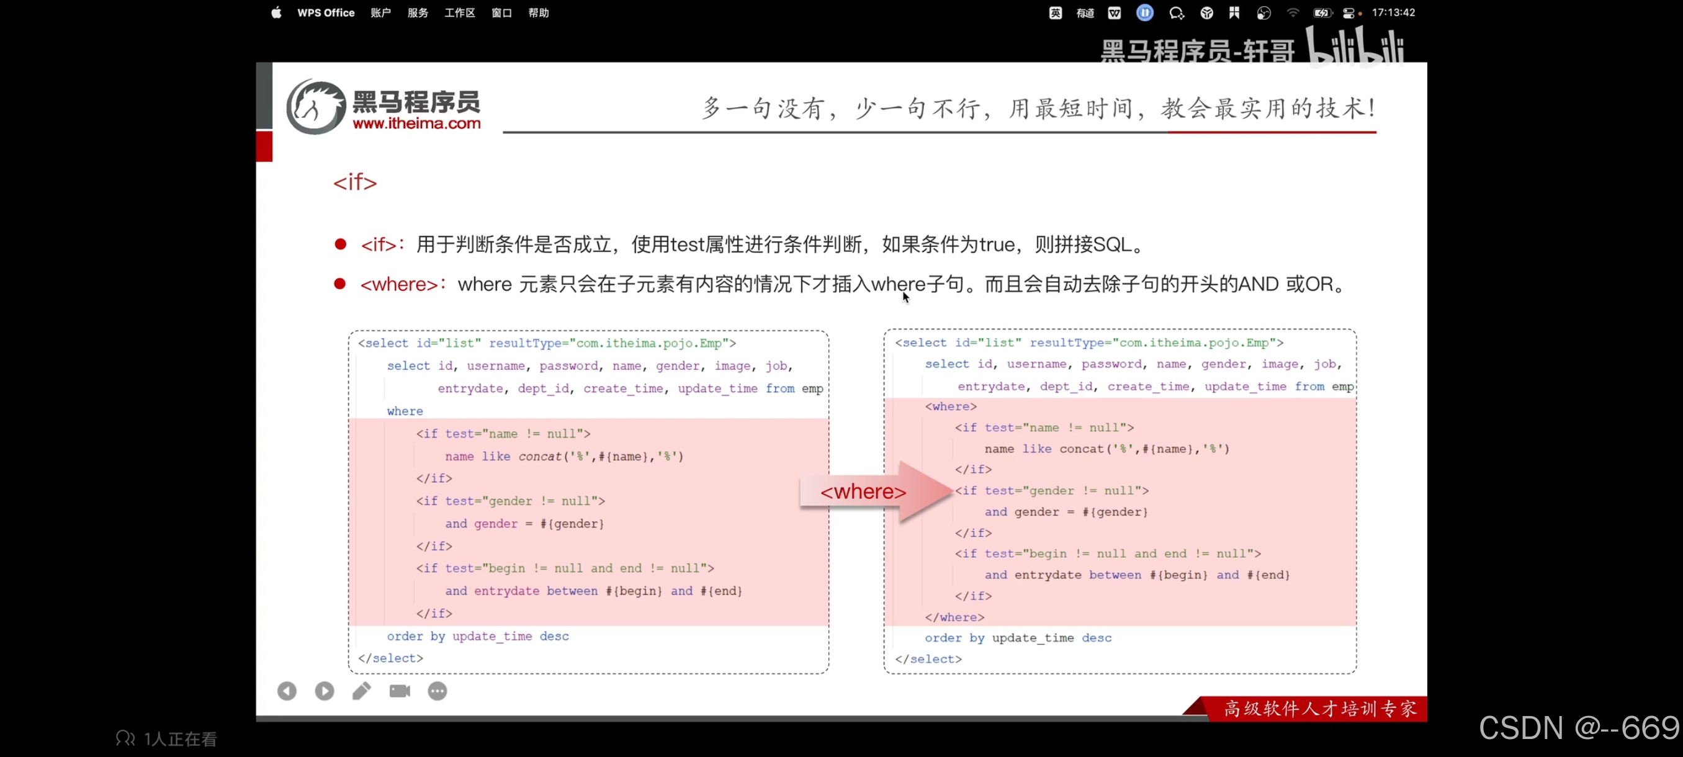Click the 有道 dictionary menu bar icon
Viewport: 1683px width, 757px height.
(1085, 12)
